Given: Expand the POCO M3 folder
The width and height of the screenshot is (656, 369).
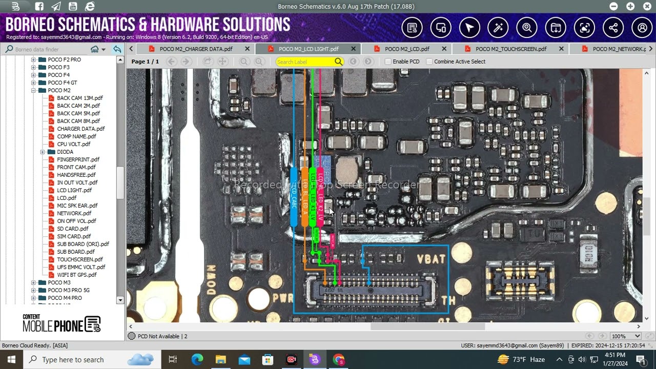Looking at the screenshot, I should pos(33,282).
